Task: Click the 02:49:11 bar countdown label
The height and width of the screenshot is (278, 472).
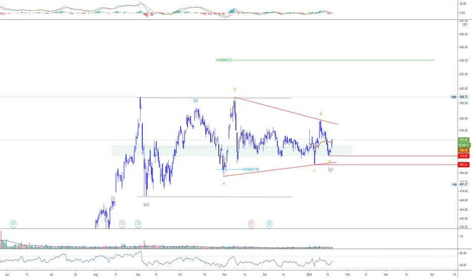Action: 463,145
